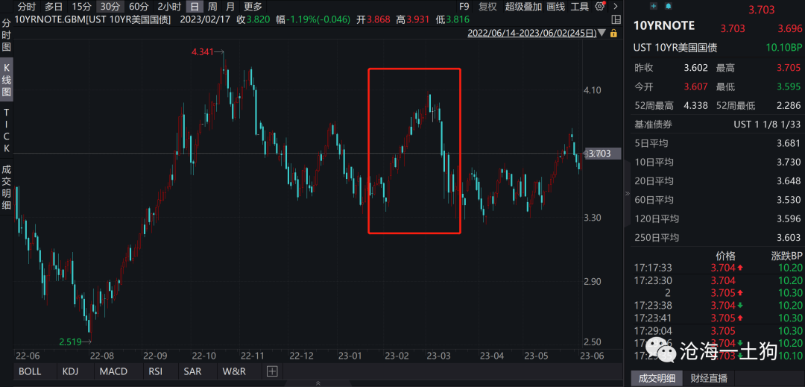The height and width of the screenshot is (387, 805).
Task: Open the 更多 periods dropdown
Action: (253, 7)
